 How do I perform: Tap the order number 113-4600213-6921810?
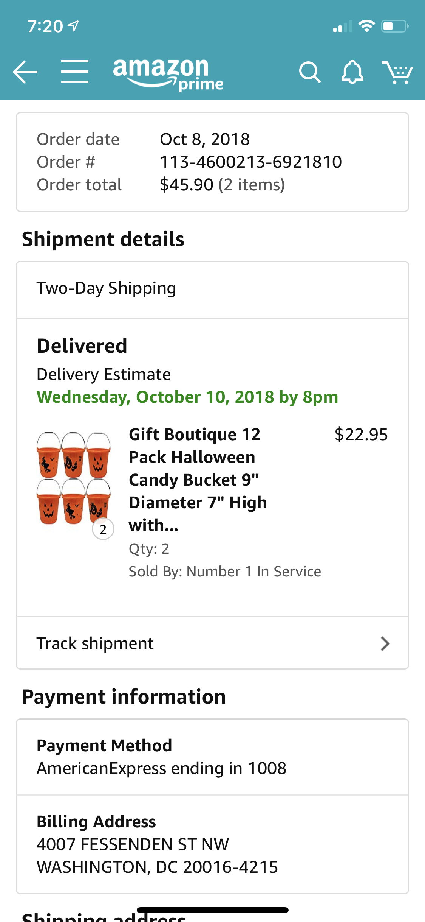point(250,162)
